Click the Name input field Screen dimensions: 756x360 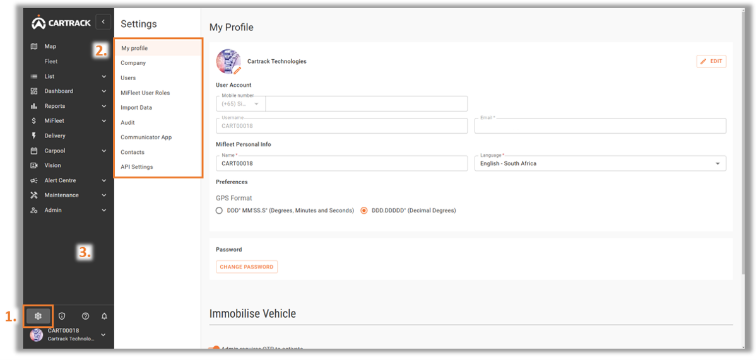pos(342,163)
